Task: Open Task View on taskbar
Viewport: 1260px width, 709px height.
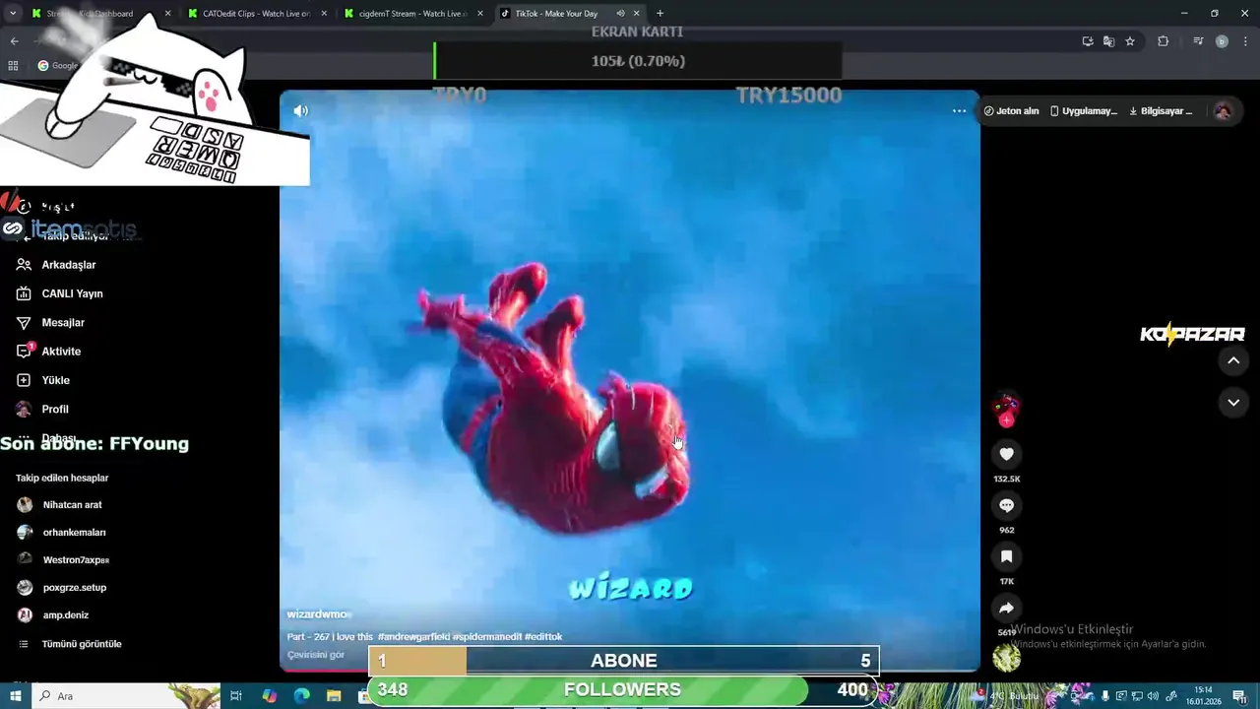Action: click(236, 696)
